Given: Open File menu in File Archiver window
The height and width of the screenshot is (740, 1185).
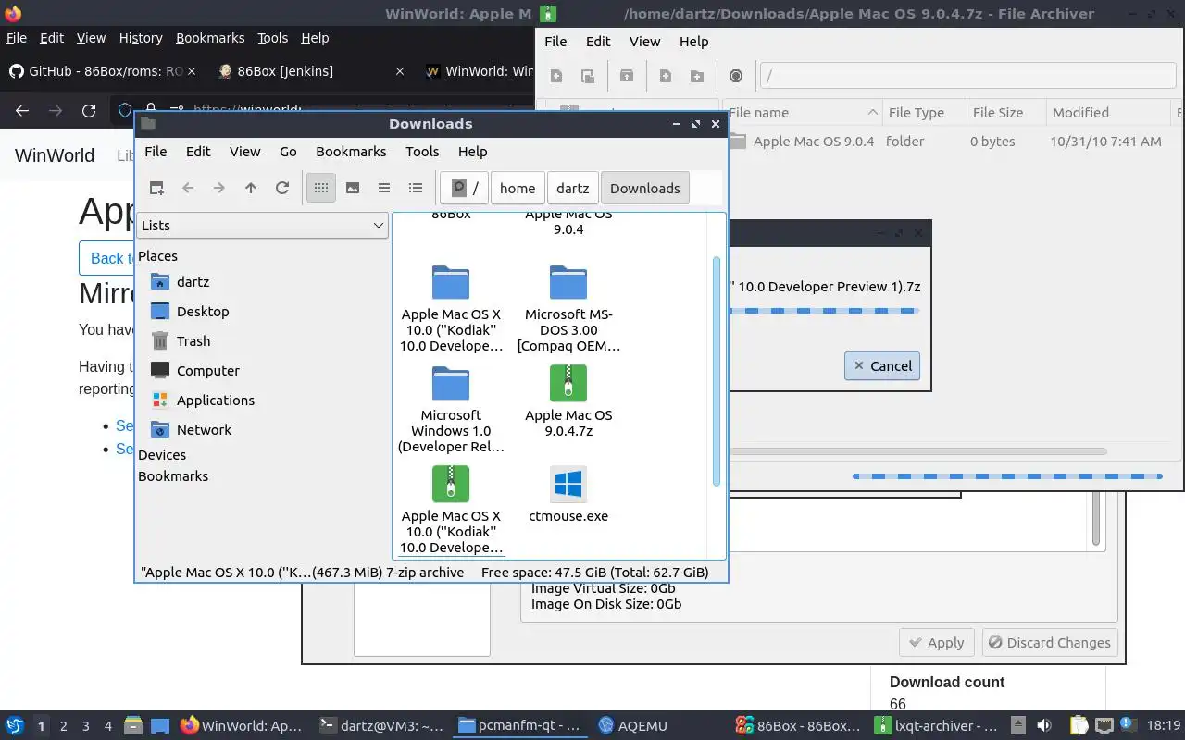Looking at the screenshot, I should click(555, 42).
